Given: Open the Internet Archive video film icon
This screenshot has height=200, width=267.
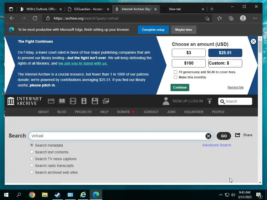Looking at the screenshot, I should (73, 101).
